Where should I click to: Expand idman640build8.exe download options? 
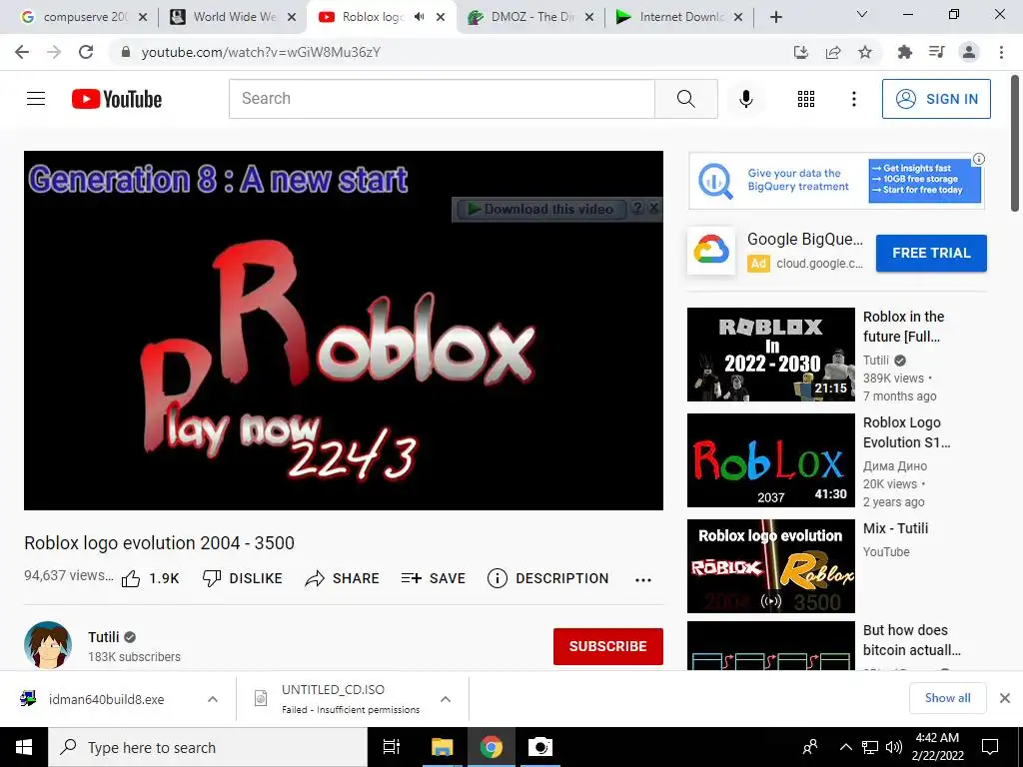(x=212, y=699)
